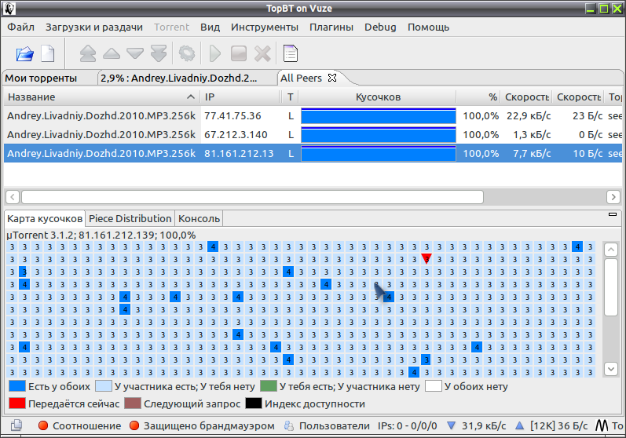Click red Передаётся сейчас legend swatch
The width and height of the screenshot is (626, 438).
[17, 403]
